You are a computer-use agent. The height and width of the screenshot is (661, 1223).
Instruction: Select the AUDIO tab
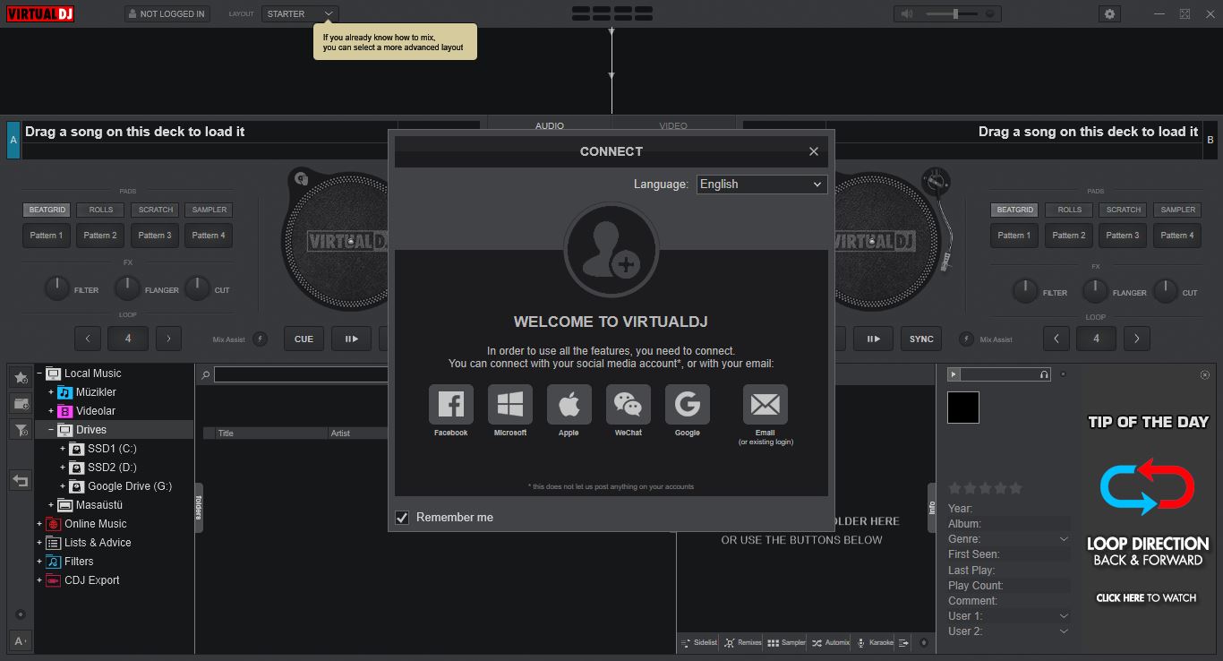pos(550,125)
